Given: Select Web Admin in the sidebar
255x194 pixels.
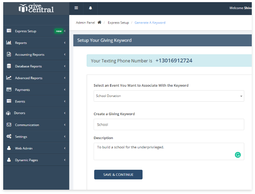Looking at the screenshot, I should (x=24, y=148).
